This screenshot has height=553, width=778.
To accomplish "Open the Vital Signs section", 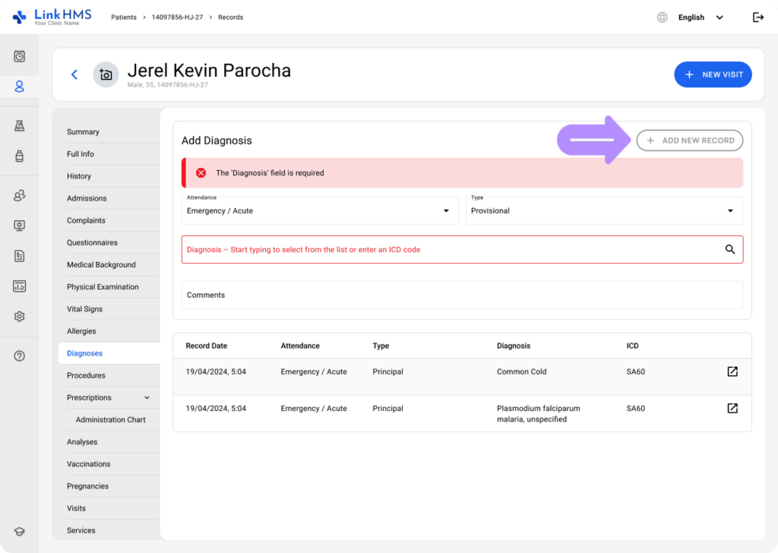I will [84, 309].
